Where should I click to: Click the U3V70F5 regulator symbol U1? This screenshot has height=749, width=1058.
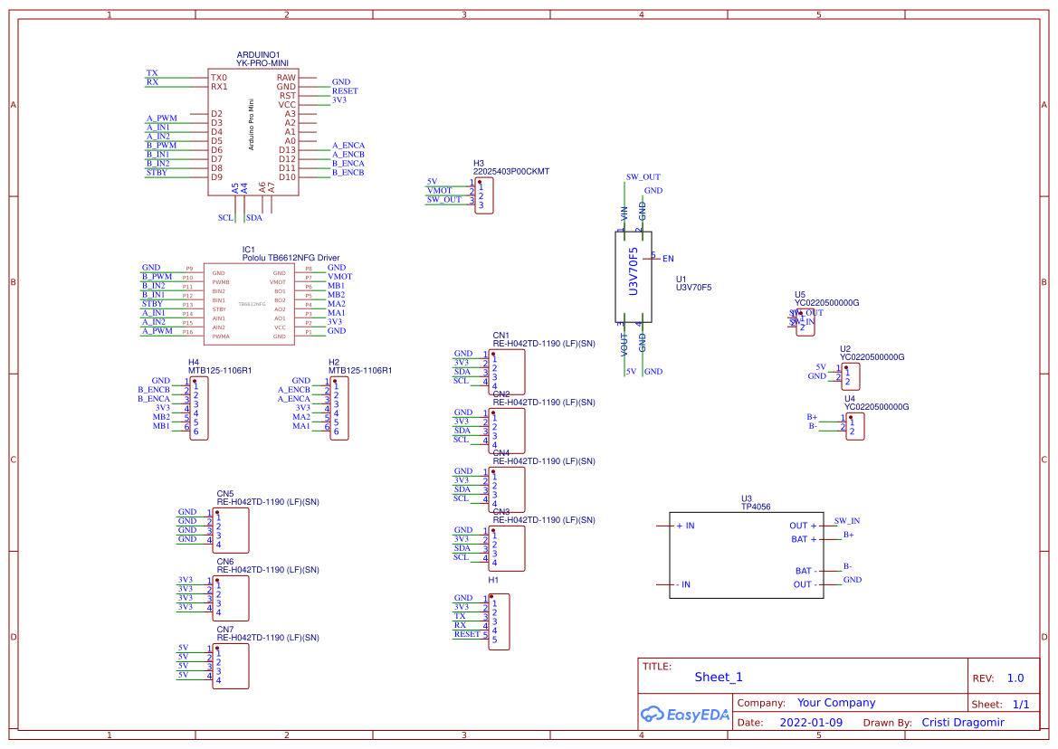click(x=634, y=276)
